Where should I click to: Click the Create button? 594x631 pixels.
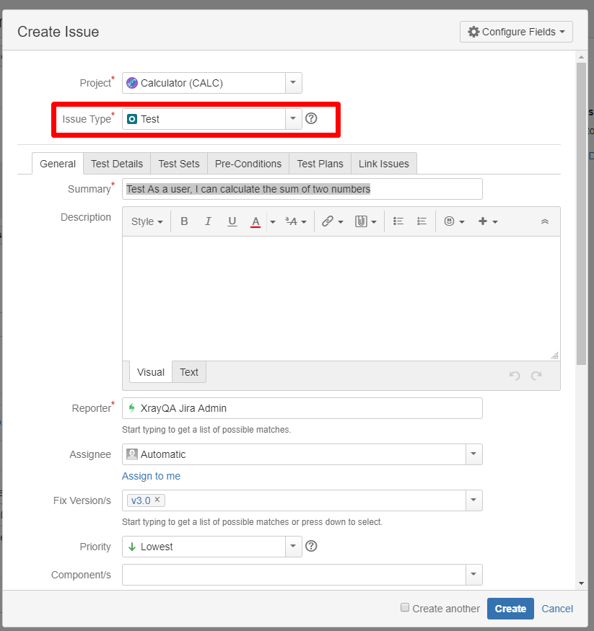pyautogui.click(x=510, y=609)
